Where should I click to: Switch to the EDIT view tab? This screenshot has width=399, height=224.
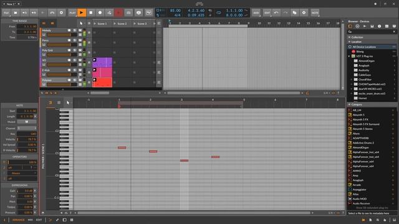39,220
